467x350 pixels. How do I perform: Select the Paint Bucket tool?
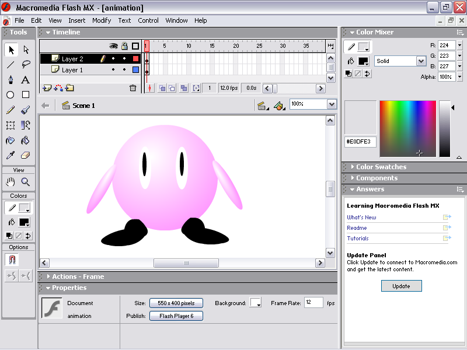click(x=26, y=141)
